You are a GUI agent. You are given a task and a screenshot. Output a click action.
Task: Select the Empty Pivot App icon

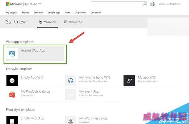(12, 120)
